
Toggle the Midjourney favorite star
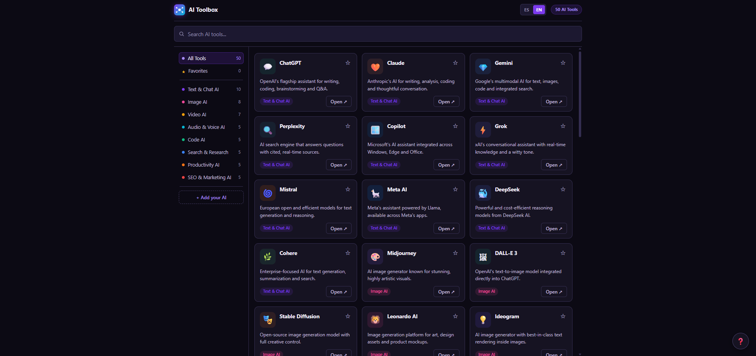455,253
